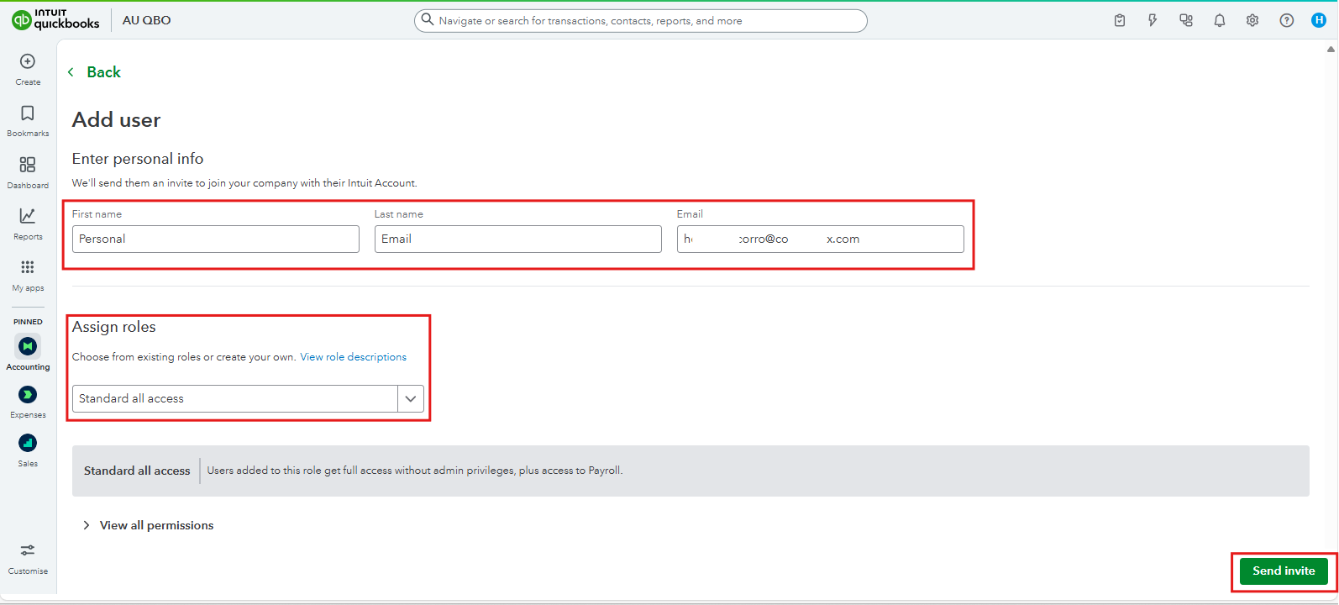Open pinned Sales icon
Viewport: 1339px width, 605px height.
pos(28,443)
